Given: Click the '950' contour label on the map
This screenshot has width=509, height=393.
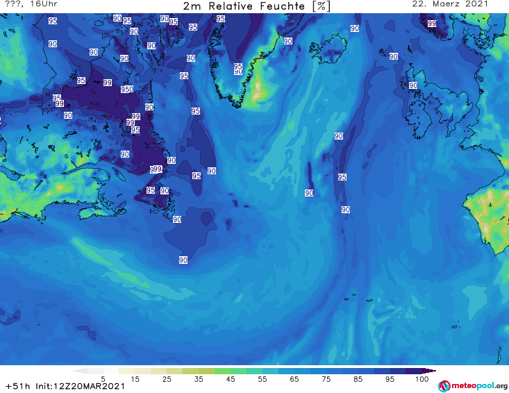Looking at the screenshot, I should click(127, 90).
